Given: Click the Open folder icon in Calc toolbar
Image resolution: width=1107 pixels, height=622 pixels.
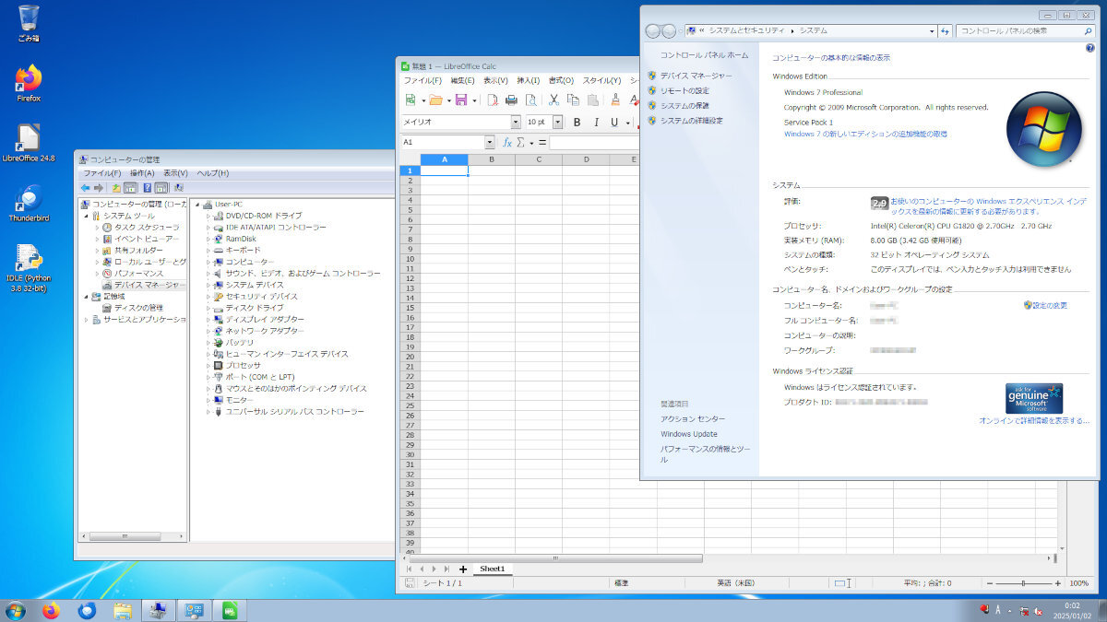Looking at the screenshot, I should click(435, 100).
